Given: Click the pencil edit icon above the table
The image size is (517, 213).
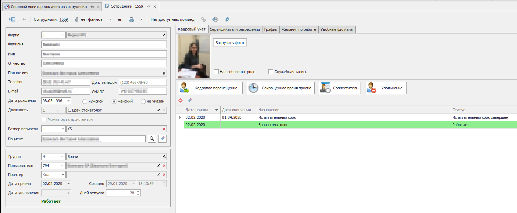Looking at the screenshot, I should tap(189, 100).
